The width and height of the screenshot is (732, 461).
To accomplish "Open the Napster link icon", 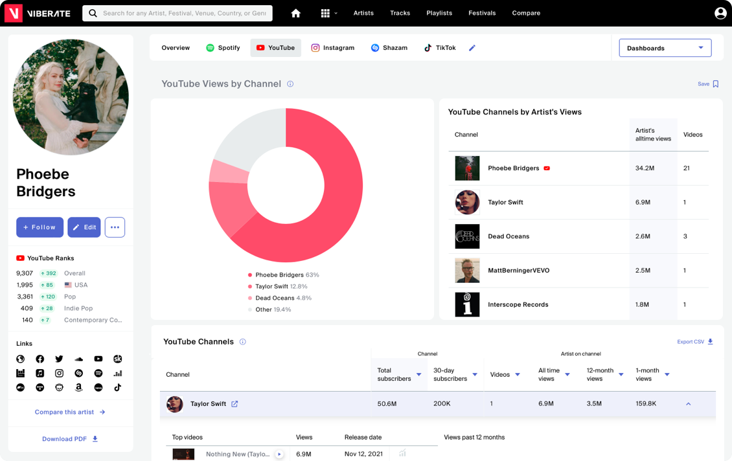I will pyautogui.click(x=60, y=387).
